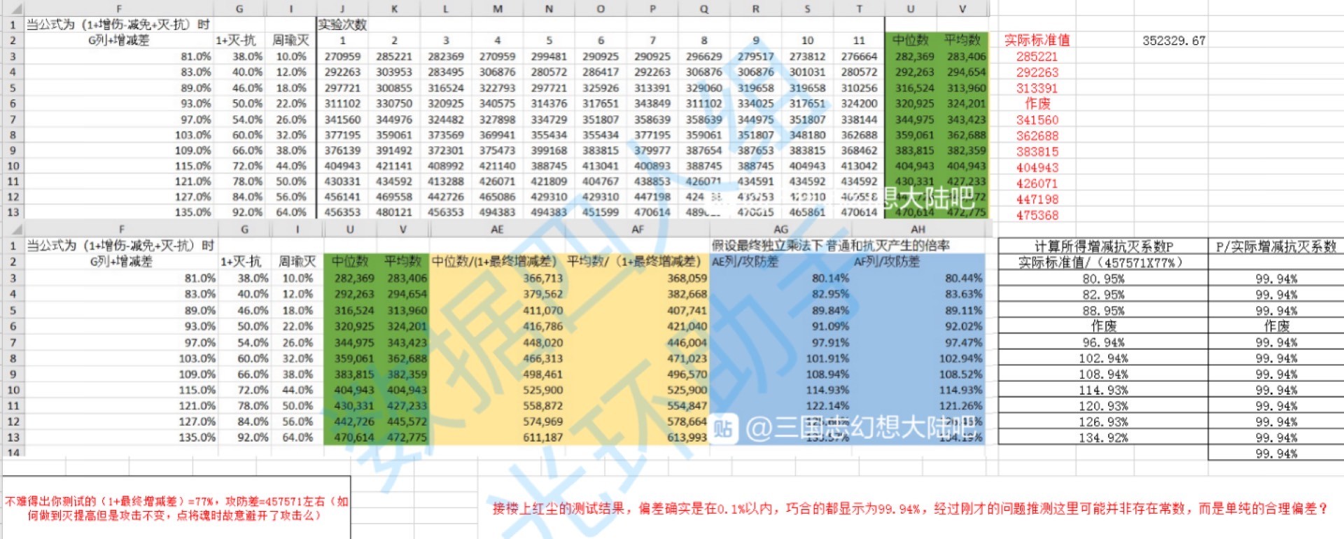Click the row 14 header in lower sheet

(13, 452)
